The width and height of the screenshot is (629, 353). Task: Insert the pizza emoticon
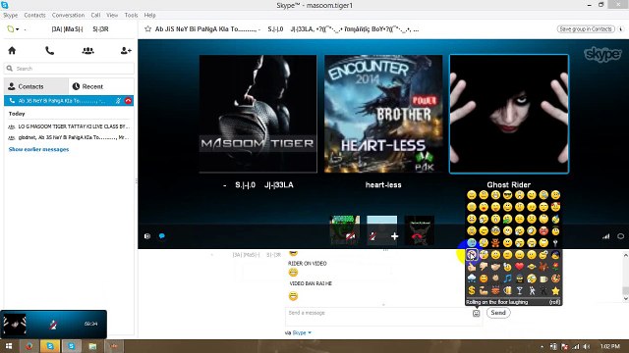555,278
